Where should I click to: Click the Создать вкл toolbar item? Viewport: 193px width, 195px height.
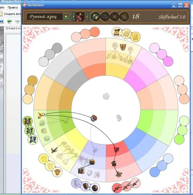pos(10,14)
